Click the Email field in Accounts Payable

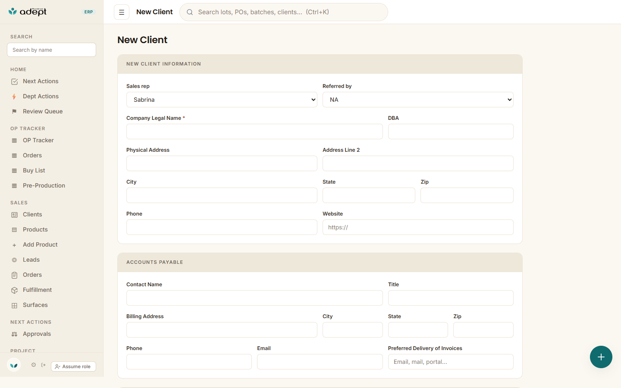[320, 362]
